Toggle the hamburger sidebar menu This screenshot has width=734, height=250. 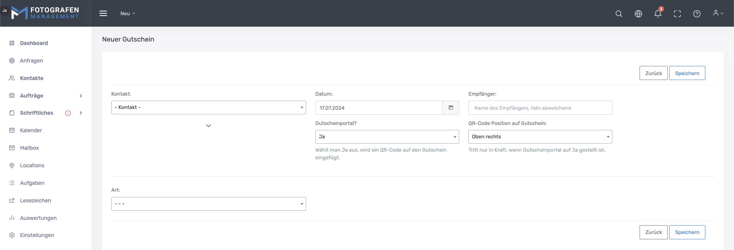point(103,13)
